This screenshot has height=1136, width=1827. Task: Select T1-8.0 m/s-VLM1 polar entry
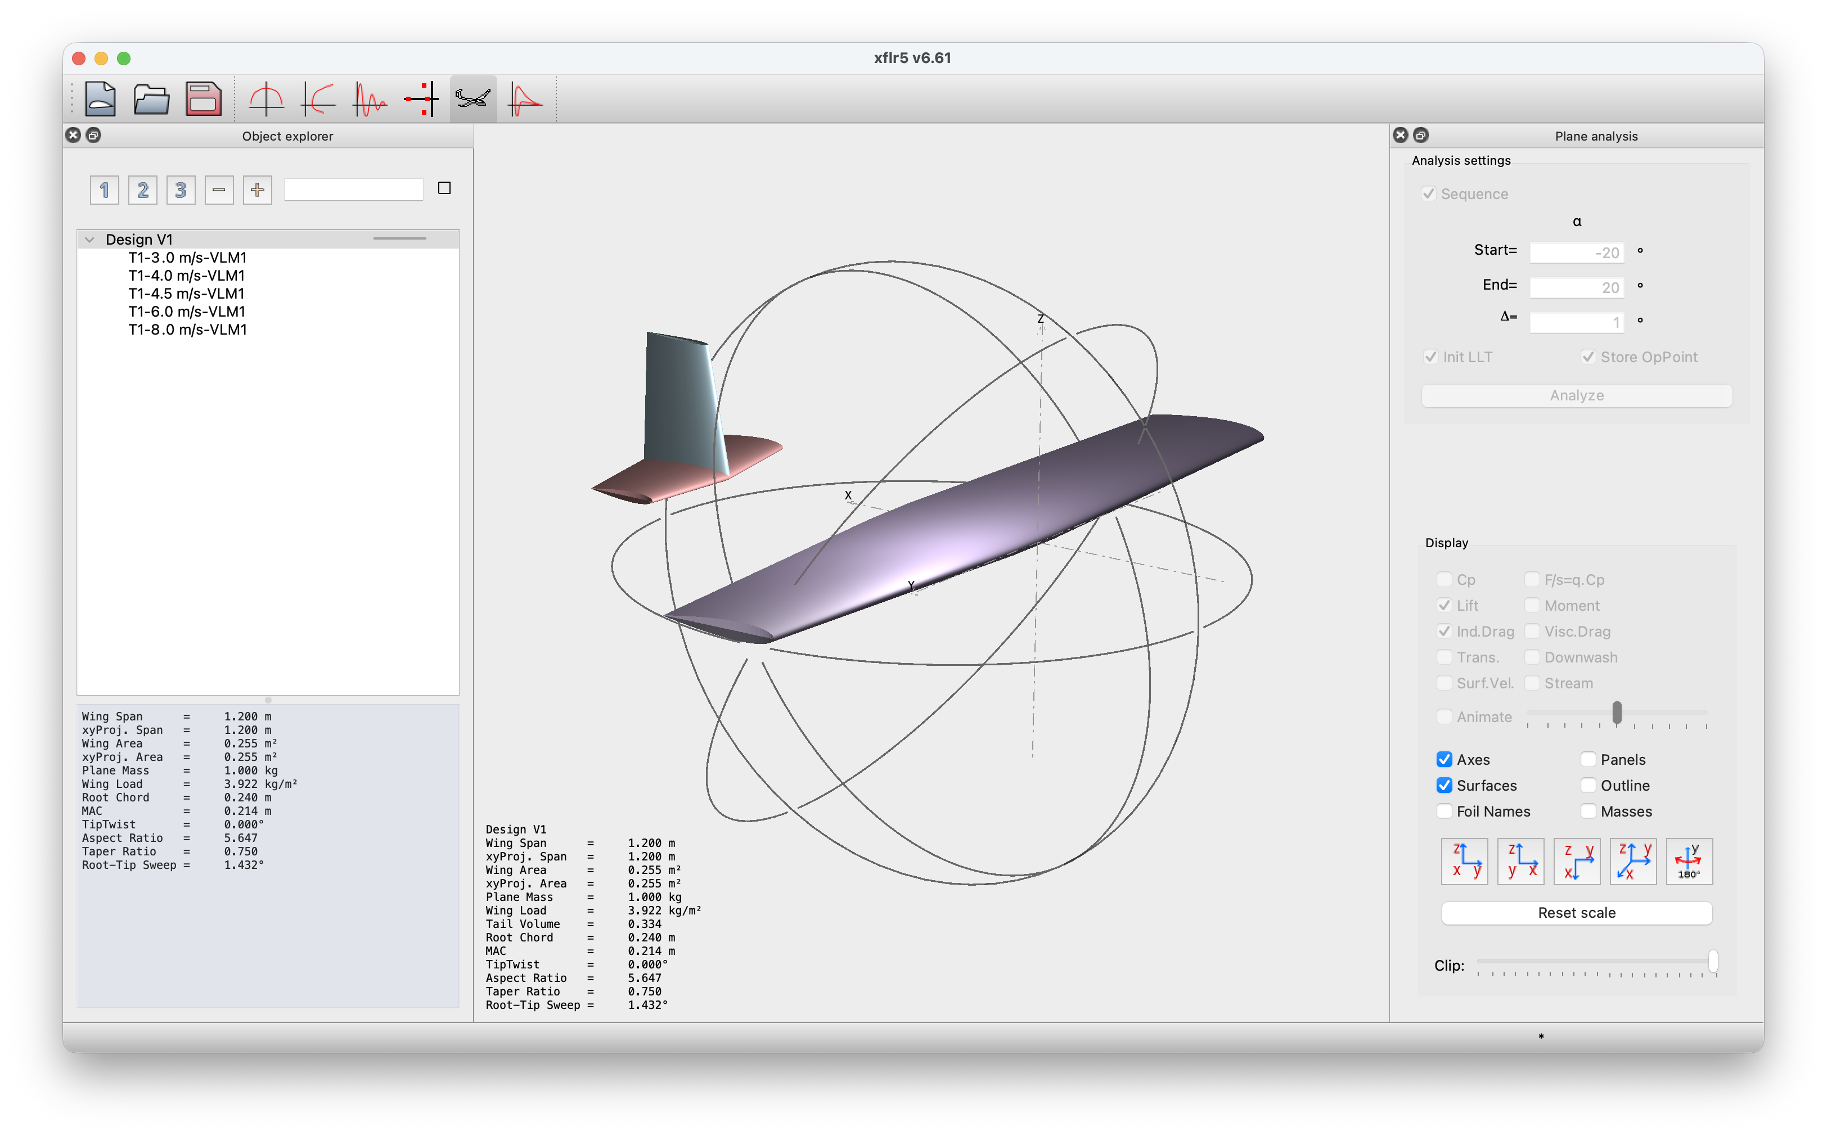(187, 330)
